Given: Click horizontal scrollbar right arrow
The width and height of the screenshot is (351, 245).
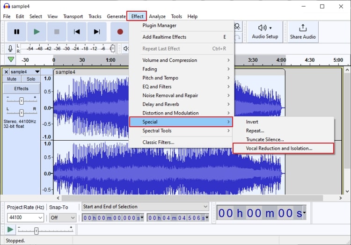Looking at the screenshot, I should [x=341, y=198].
